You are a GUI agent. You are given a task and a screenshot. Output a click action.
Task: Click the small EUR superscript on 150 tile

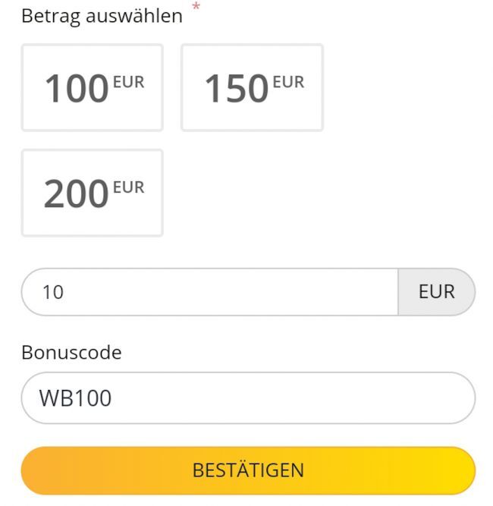288,82
